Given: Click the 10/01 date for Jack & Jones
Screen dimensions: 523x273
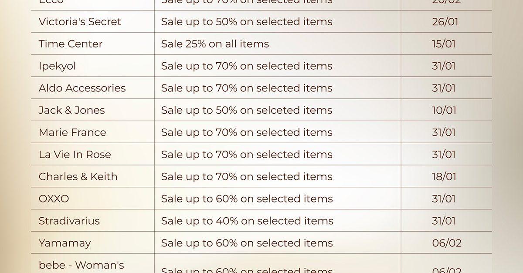Looking at the screenshot, I should 444,110.
